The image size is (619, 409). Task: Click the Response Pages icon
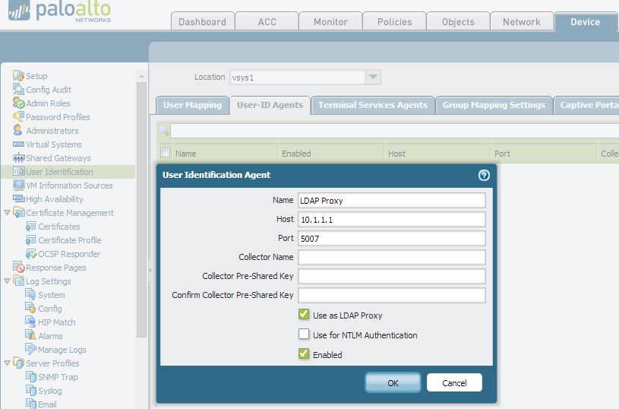pos(18,267)
